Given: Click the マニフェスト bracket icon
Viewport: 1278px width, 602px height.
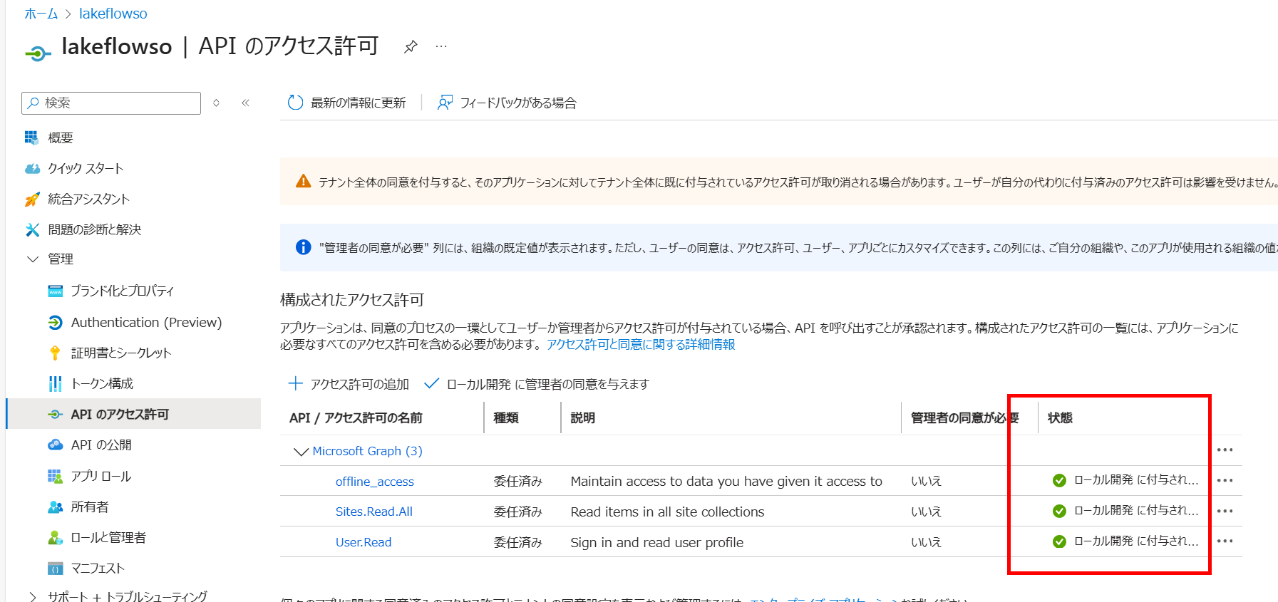Looking at the screenshot, I should coord(55,568).
